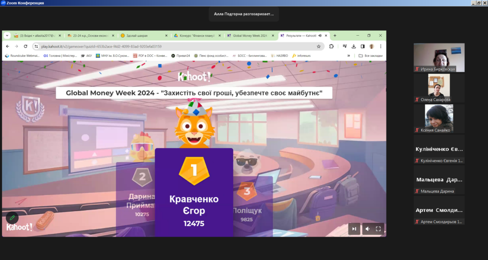Viewport: 488px width, 260px height.
Task: Close the Gmail inbox tab
Action: pos(60,35)
